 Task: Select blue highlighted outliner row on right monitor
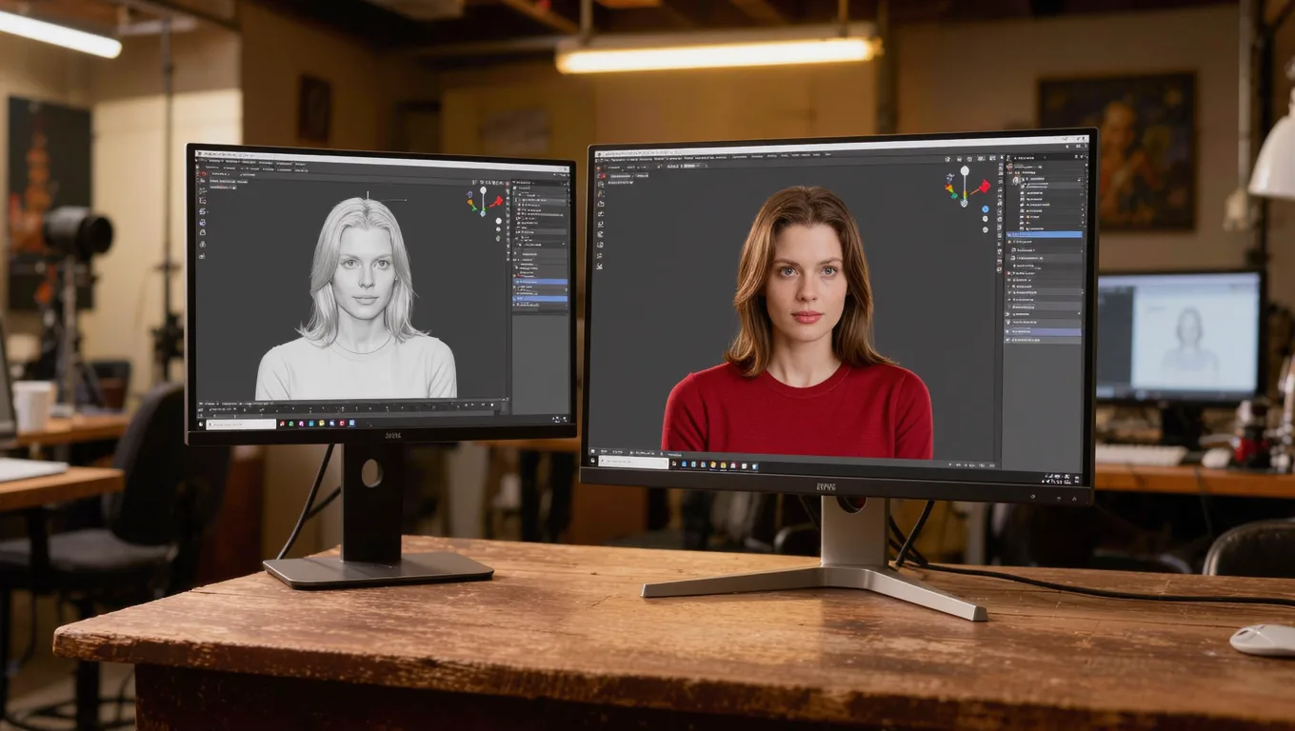[x=1045, y=234]
